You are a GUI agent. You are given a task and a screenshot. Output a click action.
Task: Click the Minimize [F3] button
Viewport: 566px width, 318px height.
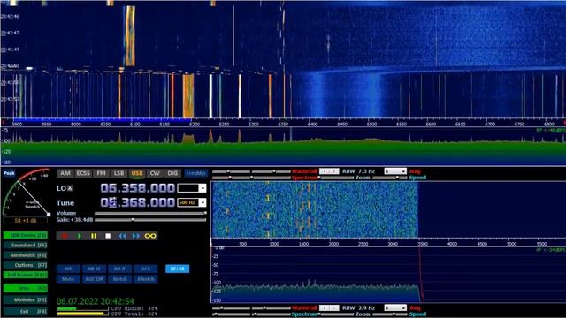pyautogui.click(x=26, y=299)
